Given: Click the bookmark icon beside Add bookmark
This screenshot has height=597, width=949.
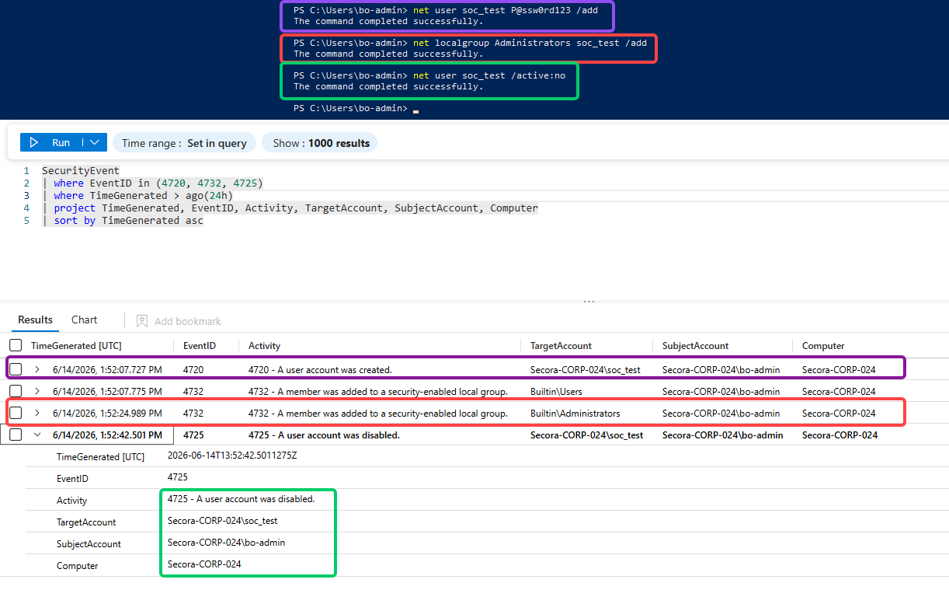Looking at the screenshot, I should 142,321.
